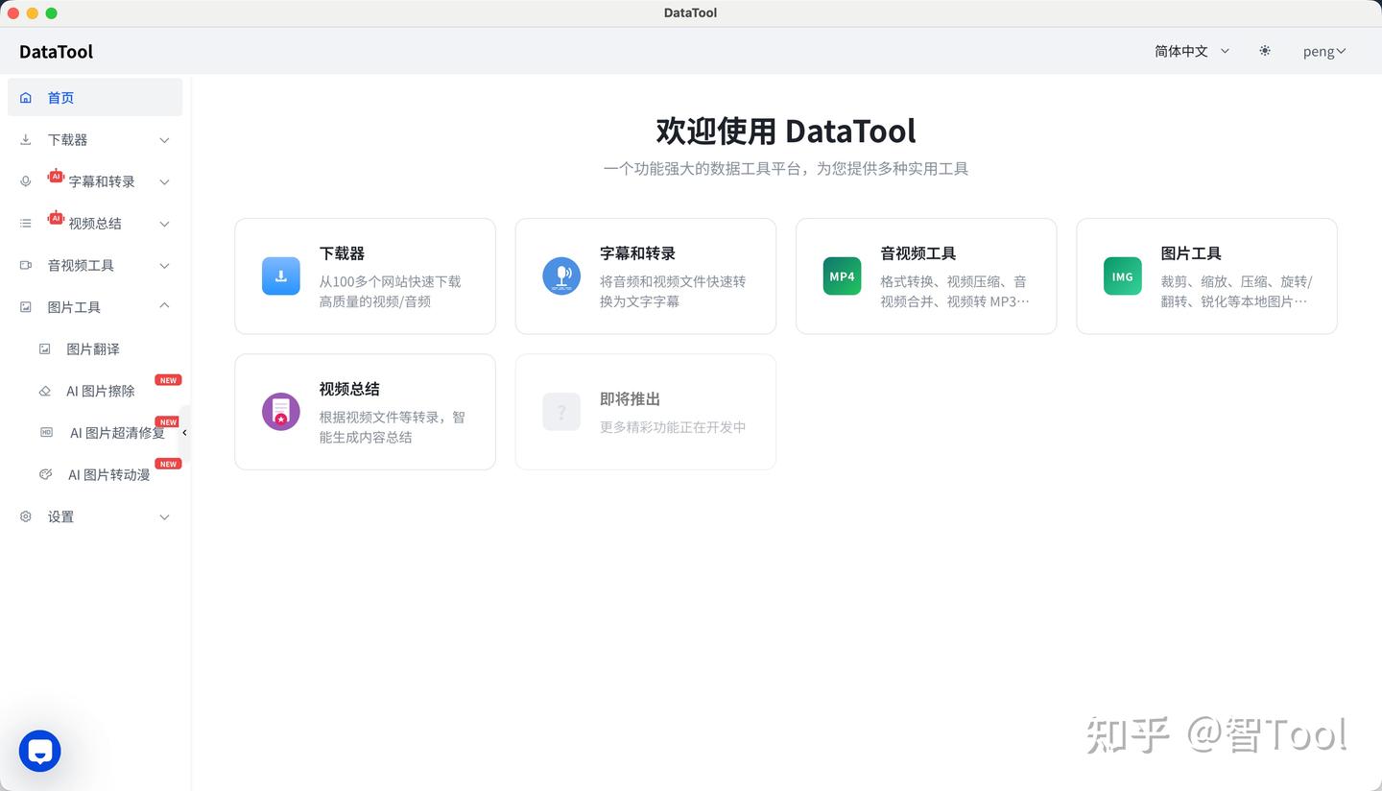
Task: Toggle the light/dark theme sun icon
Action: click(x=1265, y=51)
